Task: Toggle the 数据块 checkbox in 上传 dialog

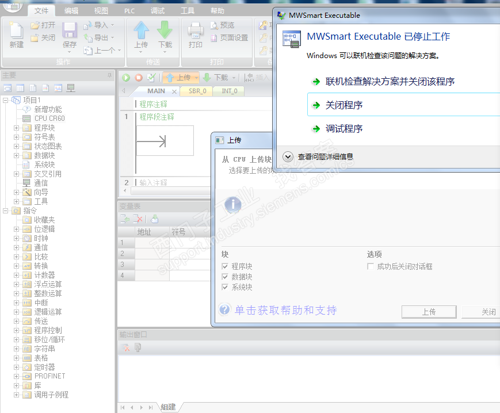Action: coord(225,277)
